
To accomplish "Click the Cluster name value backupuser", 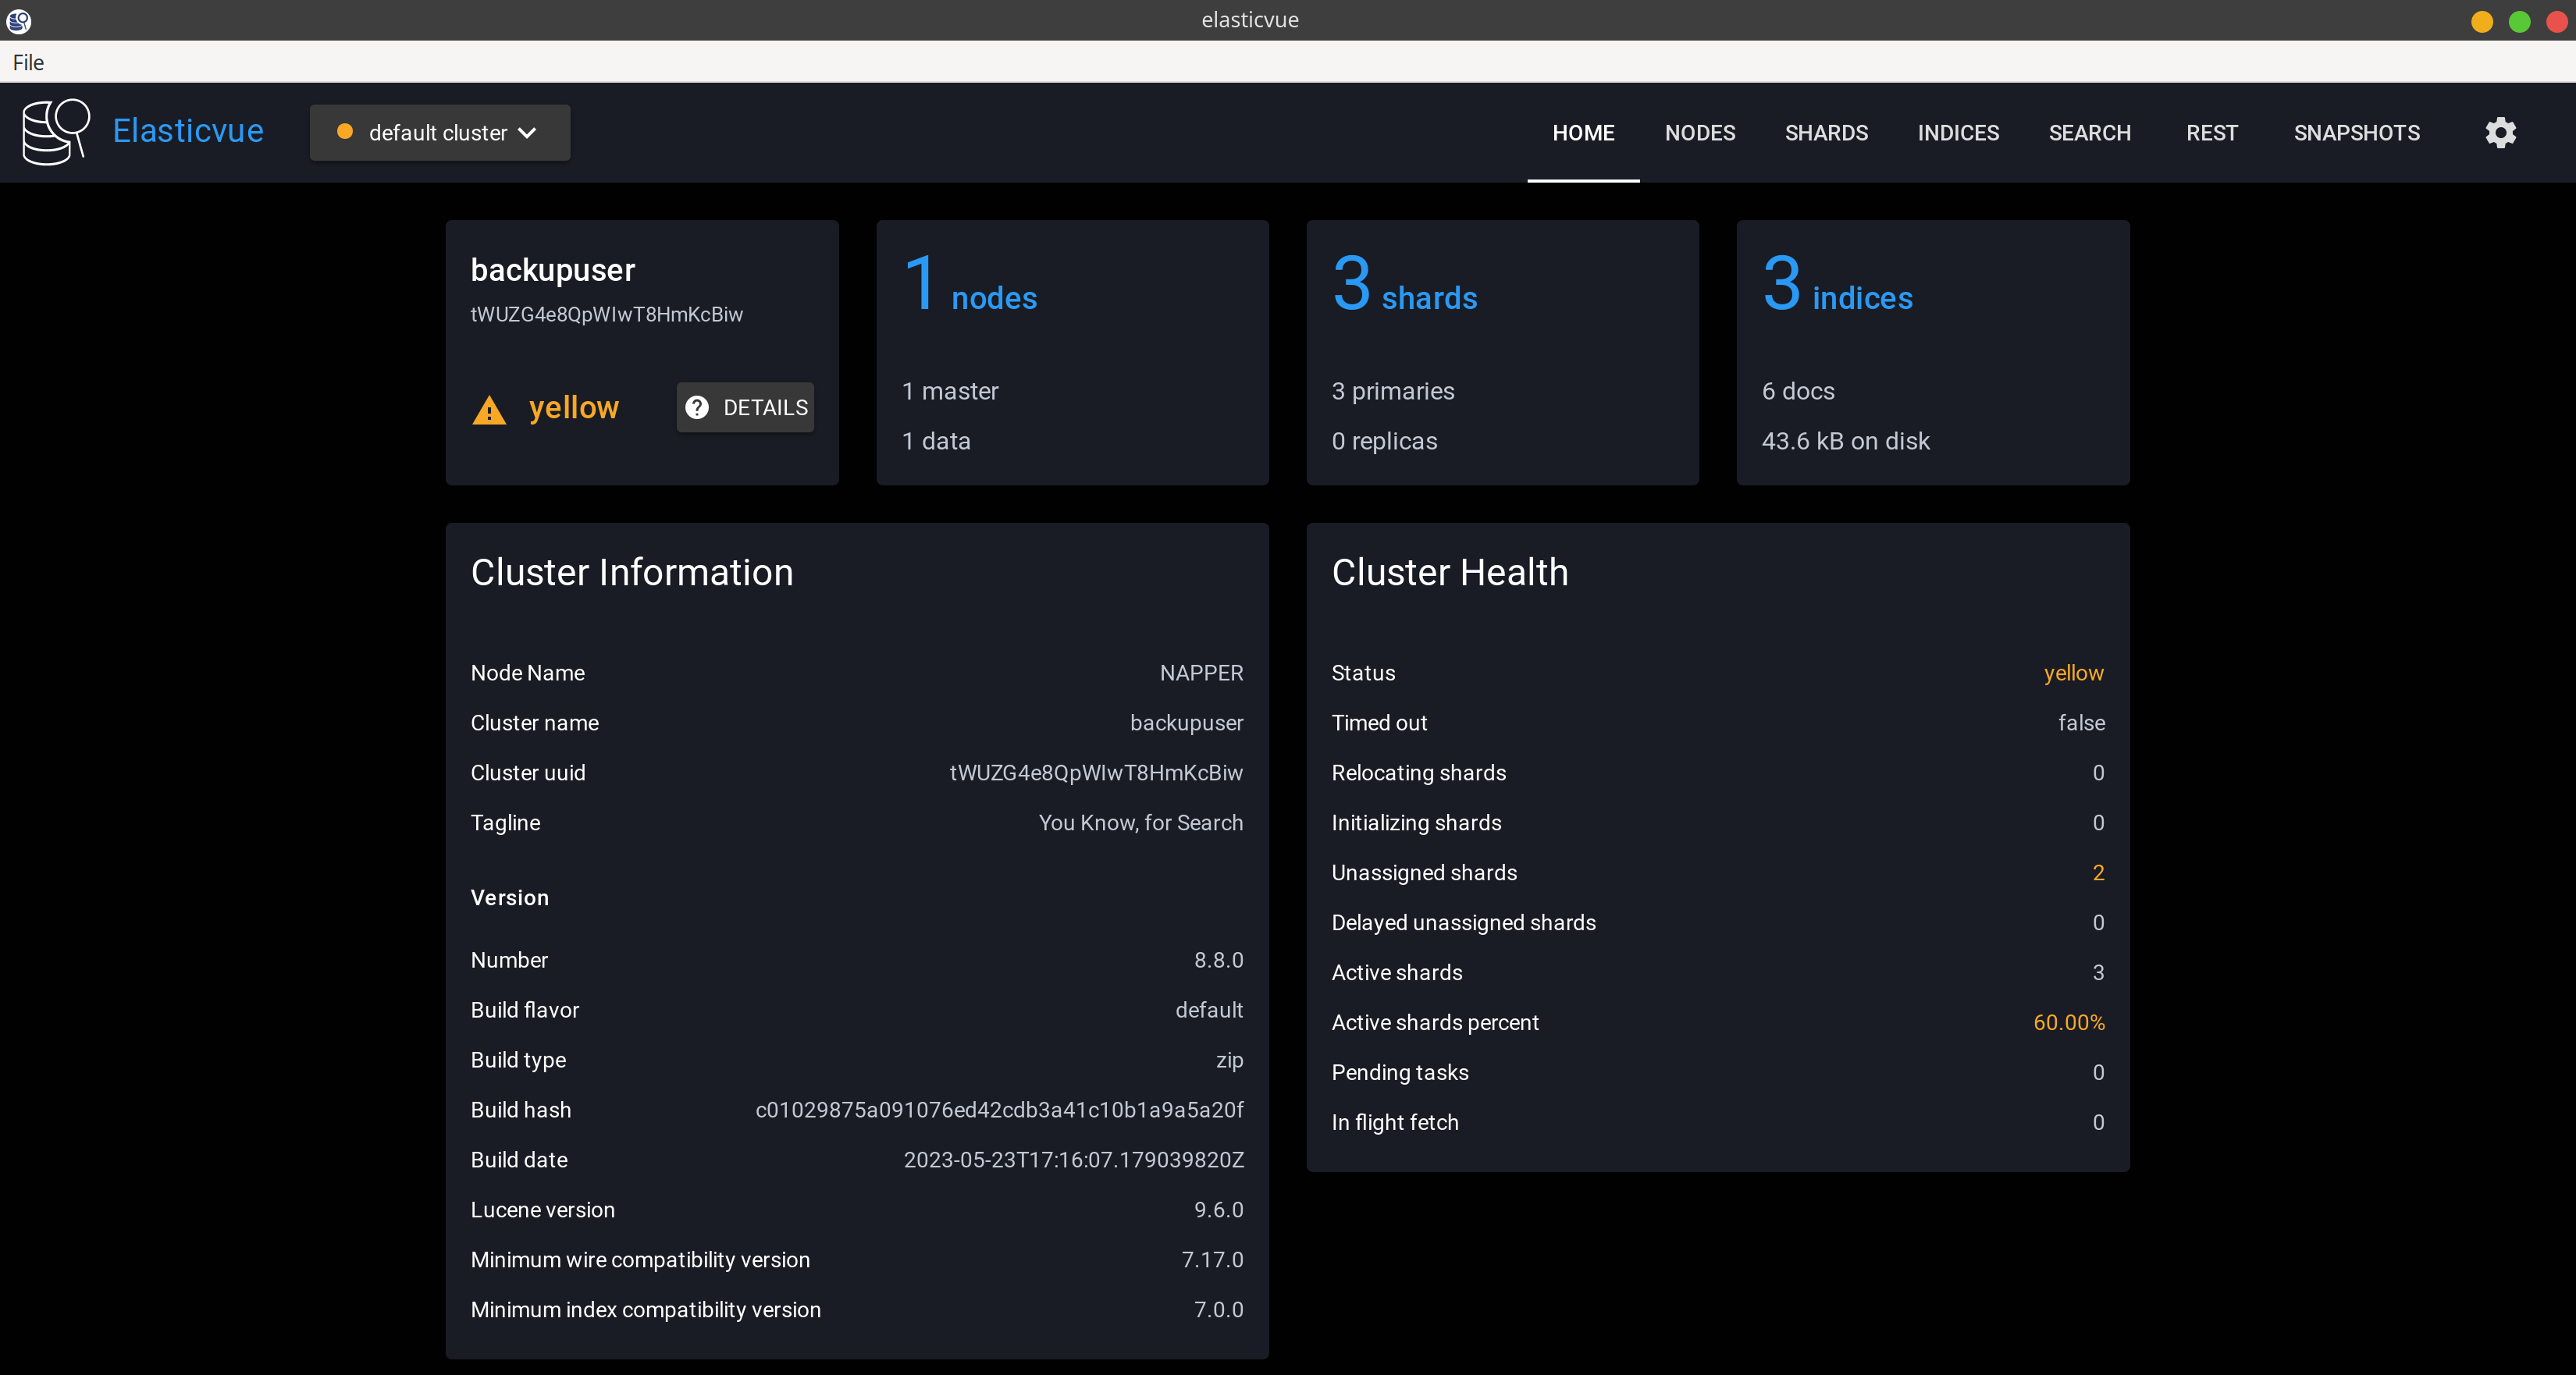I will point(1186,723).
